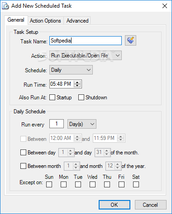The image size is (172, 214).
Task: Open the Action dropdown list
Action: [x=86, y=56]
